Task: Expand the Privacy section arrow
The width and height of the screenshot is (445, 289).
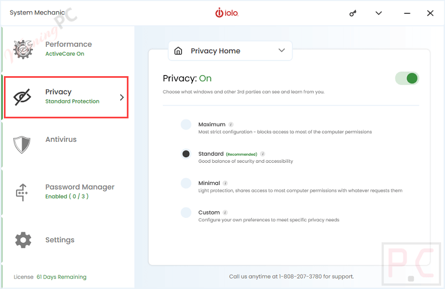Action: pyautogui.click(x=122, y=97)
